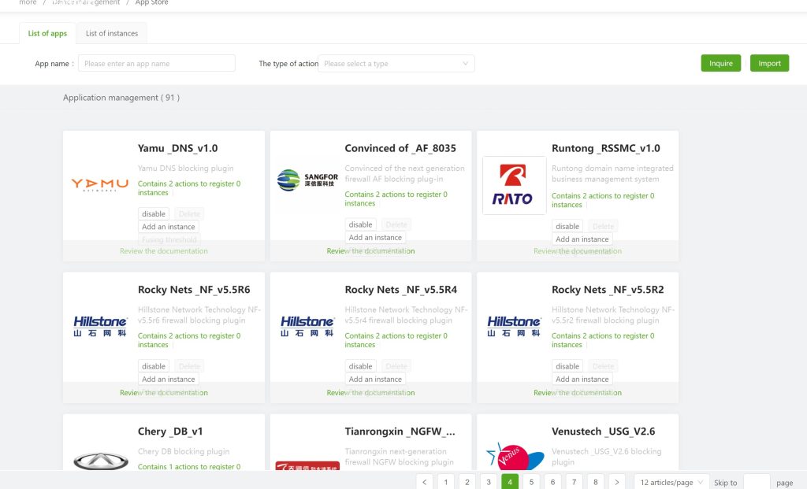
Task: Open 12 articles/page size dropdown
Action: click(671, 482)
